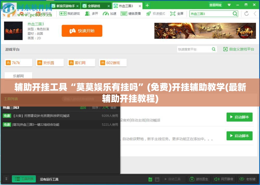The height and width of the screenshot is (185, 260).
Task: Click the 快速开始 orange button
Action: [x=82, y=31]
